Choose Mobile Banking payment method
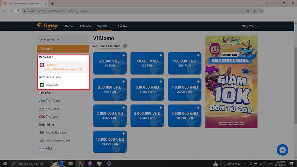 [x=63, y=132]
